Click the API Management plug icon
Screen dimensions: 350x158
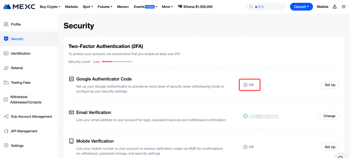6,131
